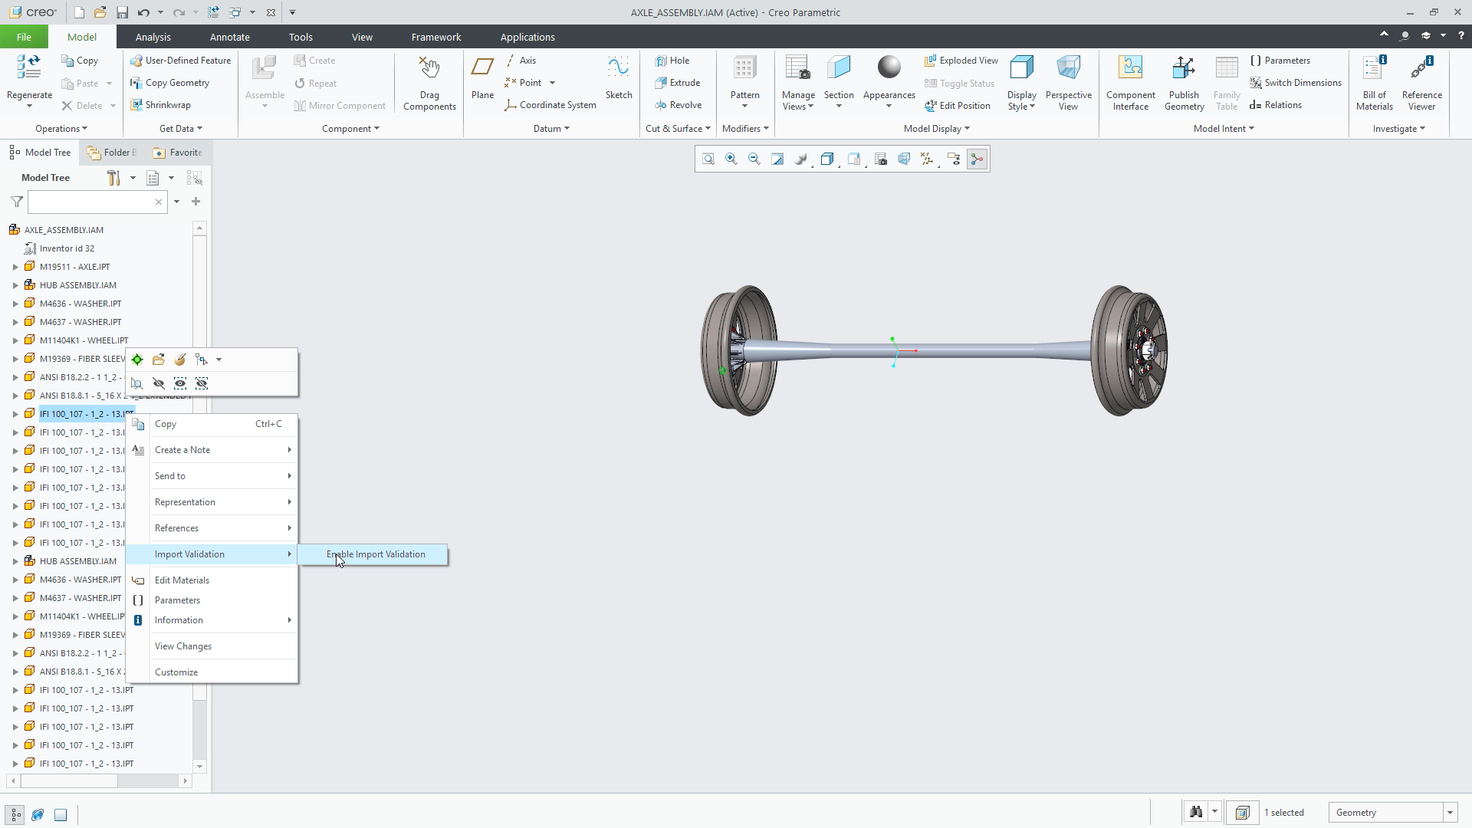Launch Drag Components tool

click(429, 83)
